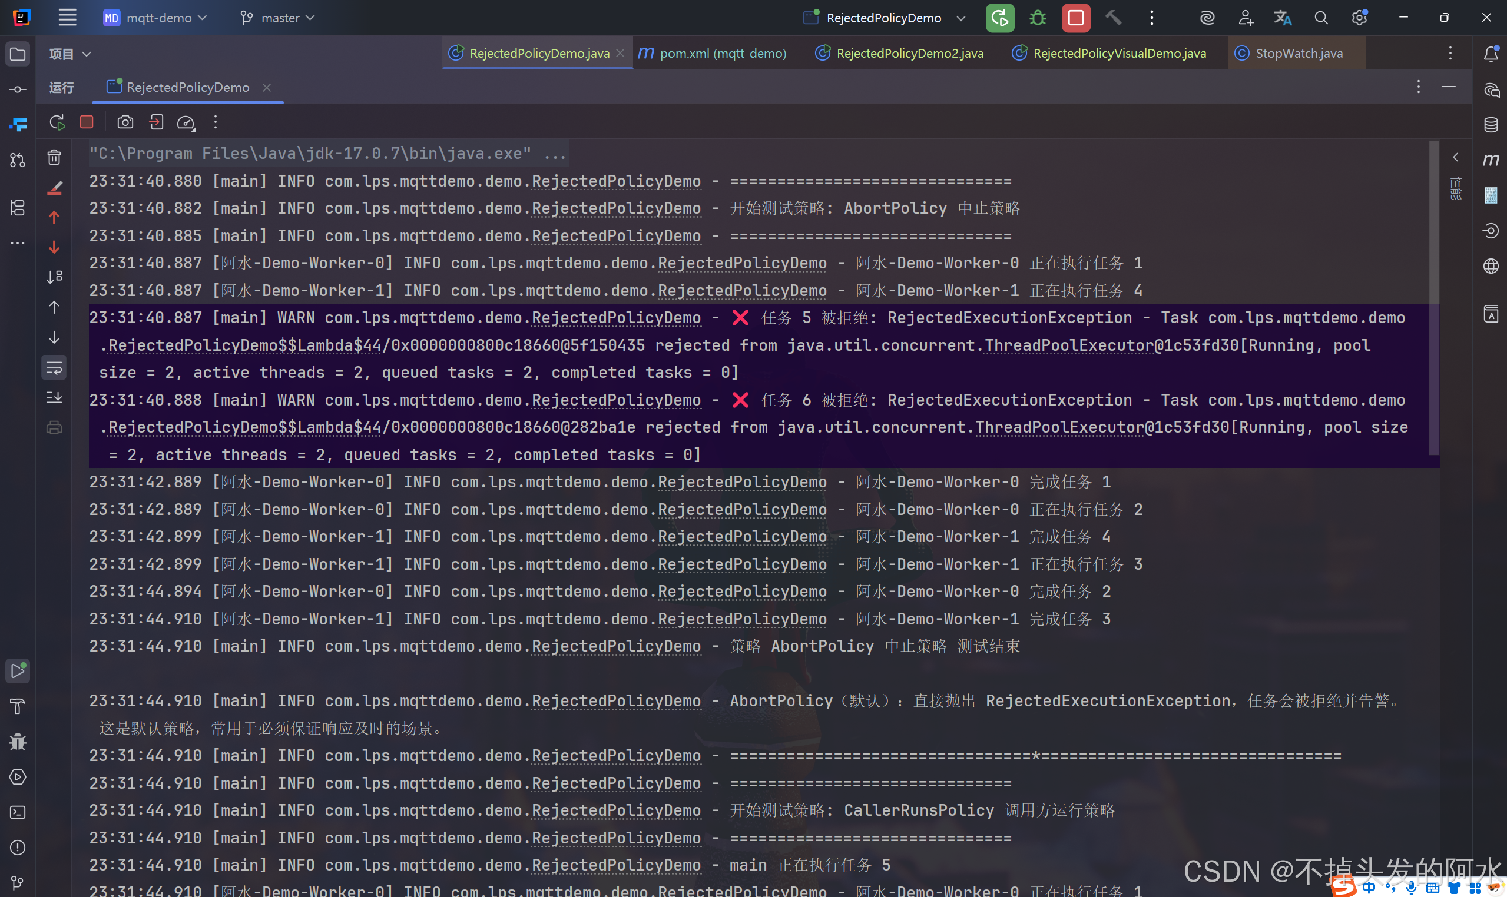Open the Debug bug icon in top toolbar
This screenshot has width=1507, height=897.
(1038, 18)
